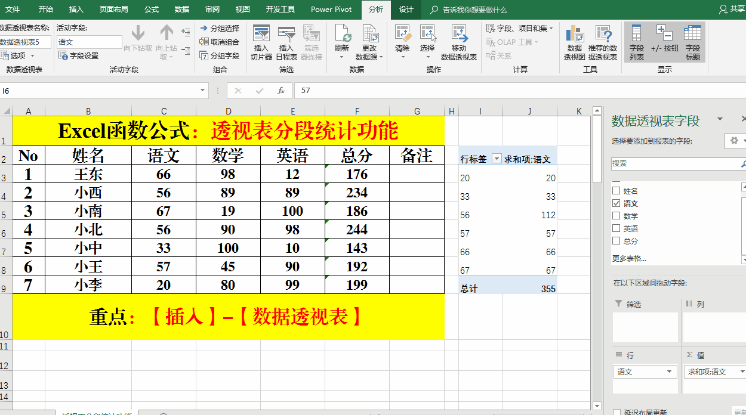Check the 姓名 field checkbox
Image resolution: width=746 pixels, height=415 pixels.
[x=616, y=191]
